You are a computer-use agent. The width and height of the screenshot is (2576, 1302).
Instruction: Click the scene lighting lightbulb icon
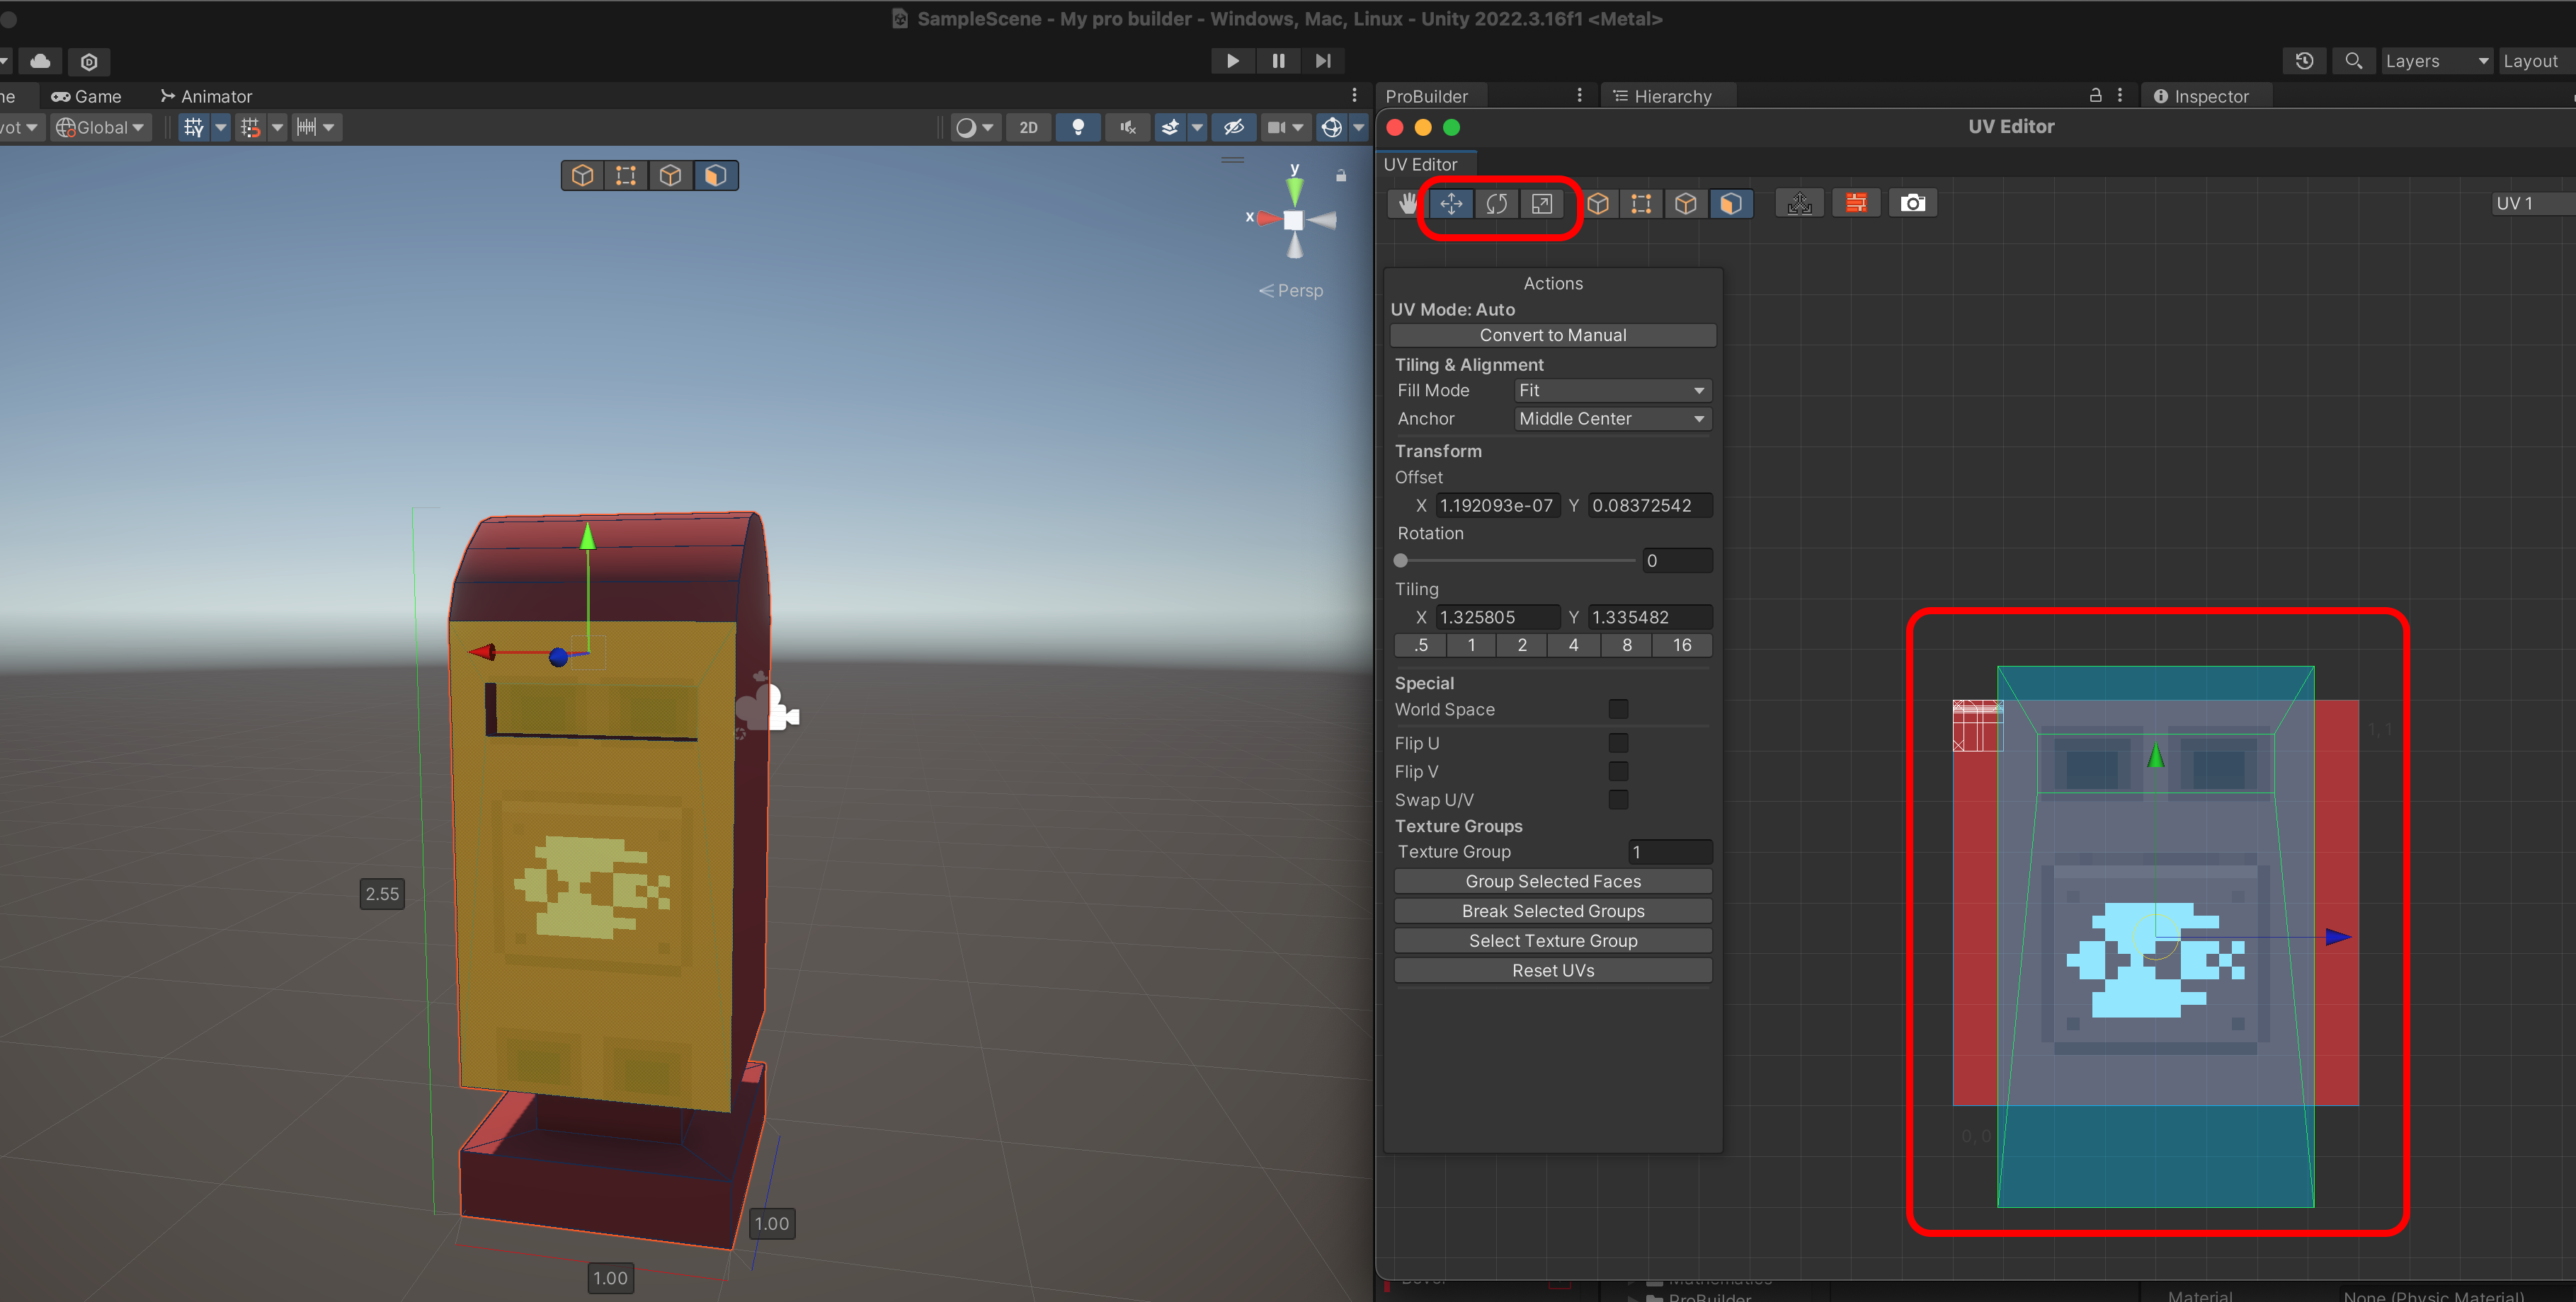pos(1078,127)
